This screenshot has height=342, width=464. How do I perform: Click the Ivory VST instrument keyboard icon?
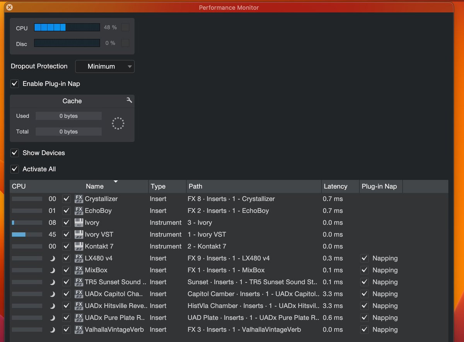click(79, 235)
